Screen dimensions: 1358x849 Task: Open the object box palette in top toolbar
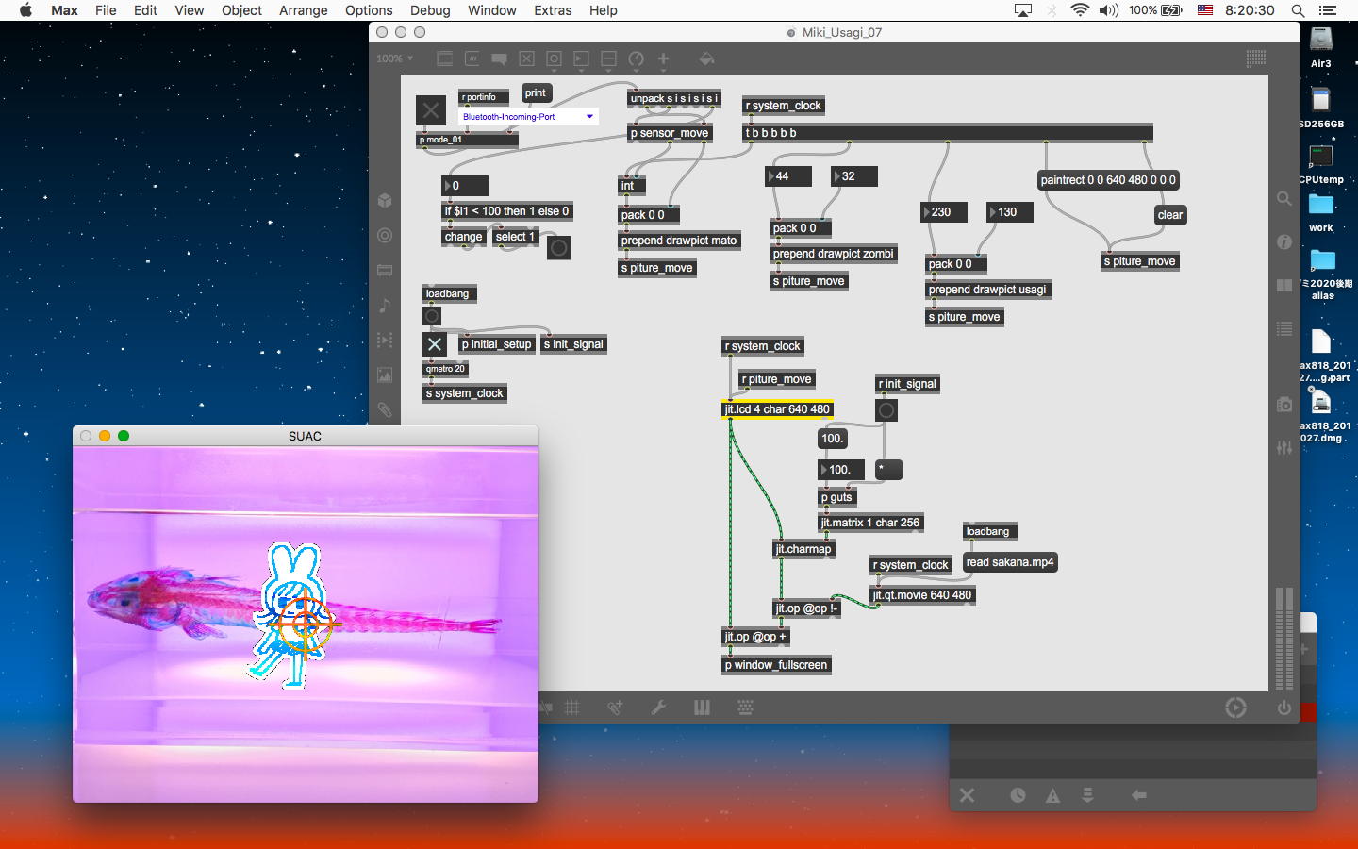pos(445,58)
